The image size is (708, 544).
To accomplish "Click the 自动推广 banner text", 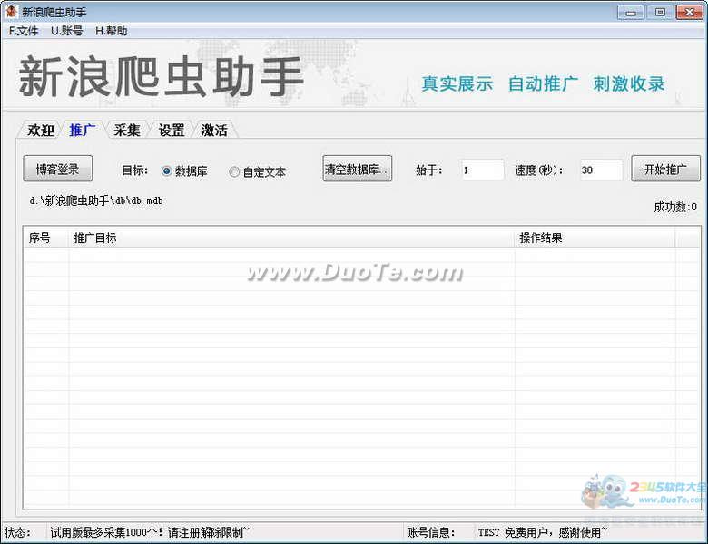I will pos(543,84).
